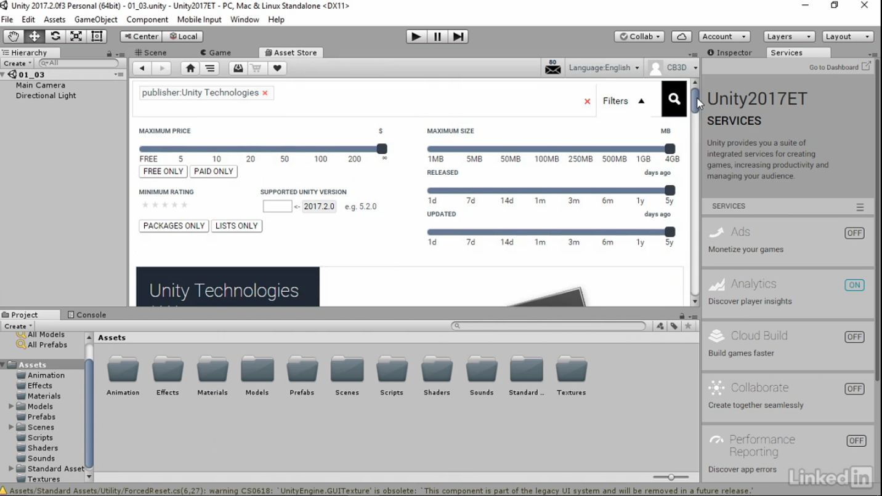This screenshot has height=496, width=882.
Task: Open the Hierarchy Create dropdown
Action: pyautogui.click(x=17, y=63)
